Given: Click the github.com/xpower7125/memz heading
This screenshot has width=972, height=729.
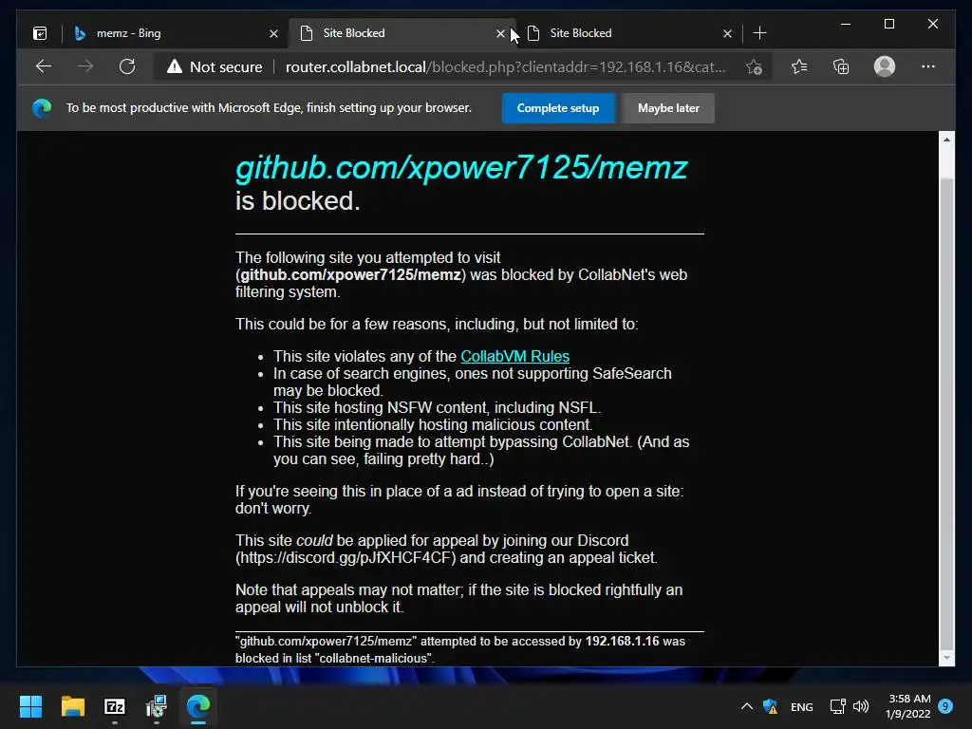Looking at the screenshot, I should click(x=462, y=167).
